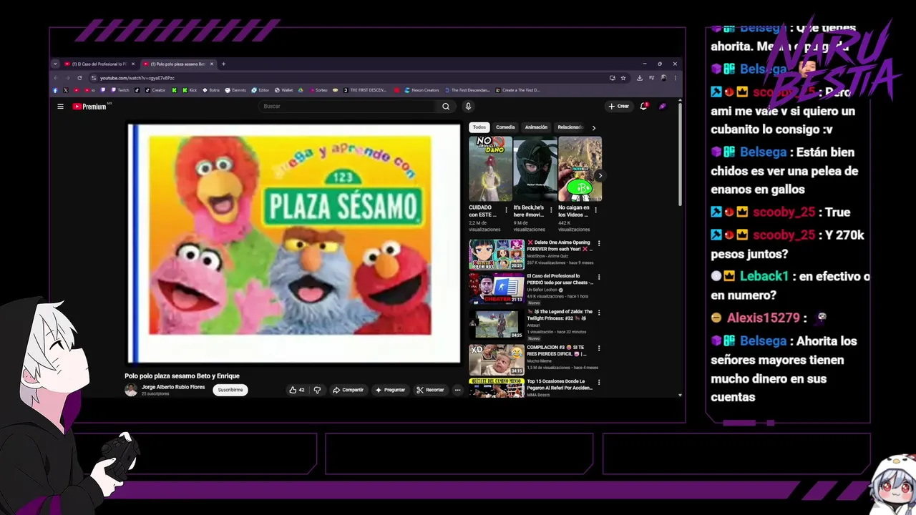
Task: Click the Preguntar button
Action: pyautogui.click(x=390, y=390)
